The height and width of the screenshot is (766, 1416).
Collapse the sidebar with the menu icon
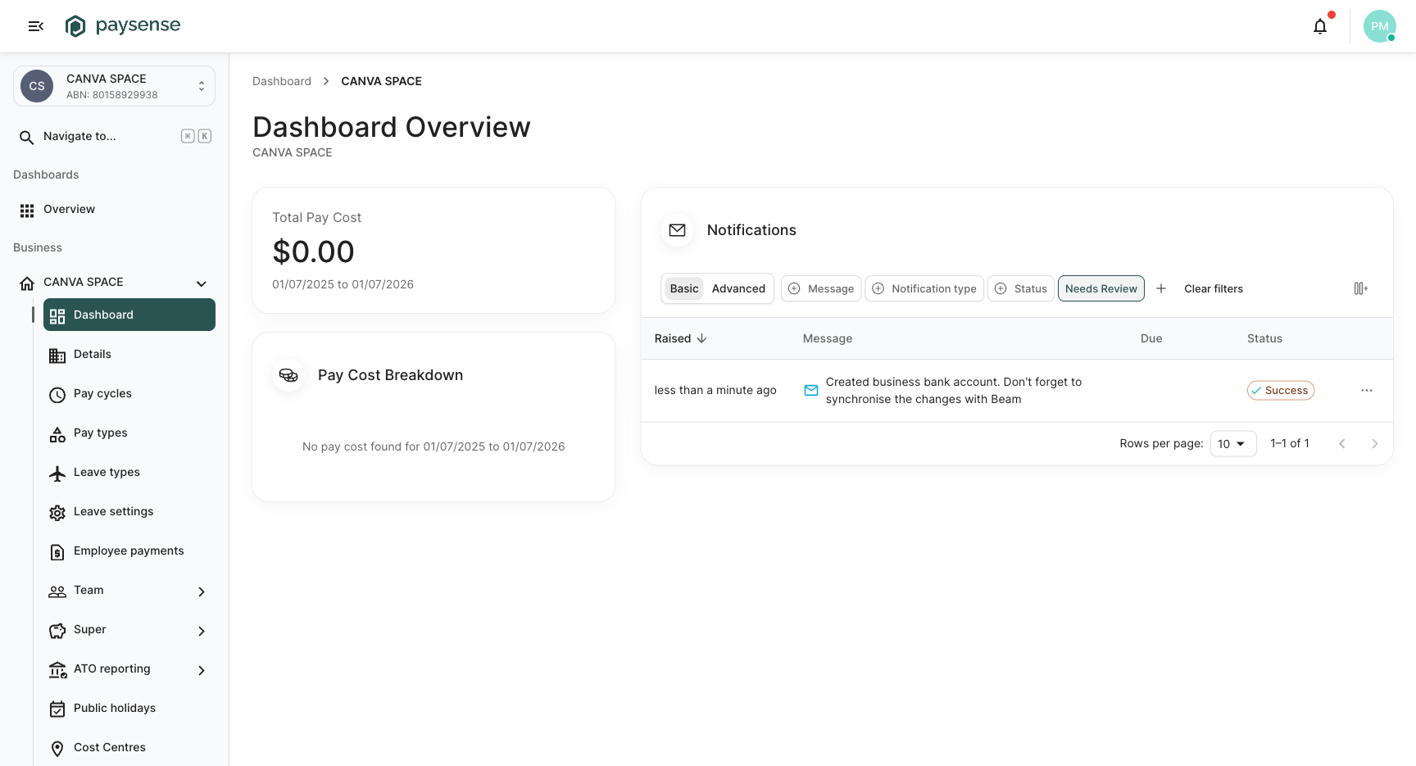pos(35,26)
